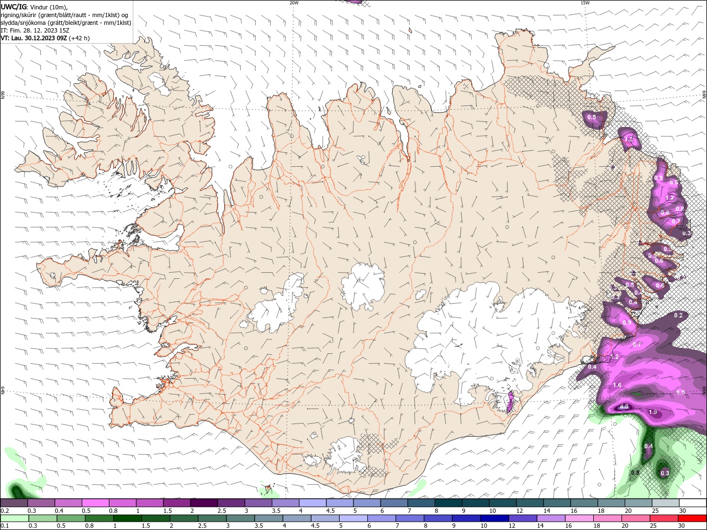Click the 1.6 precipitation value on the map
Screen dimensions: 707x530
click(x=618, y=385)
